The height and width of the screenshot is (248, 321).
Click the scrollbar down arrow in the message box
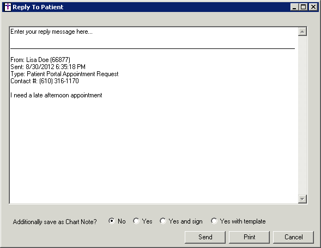(x=302, y=199)
